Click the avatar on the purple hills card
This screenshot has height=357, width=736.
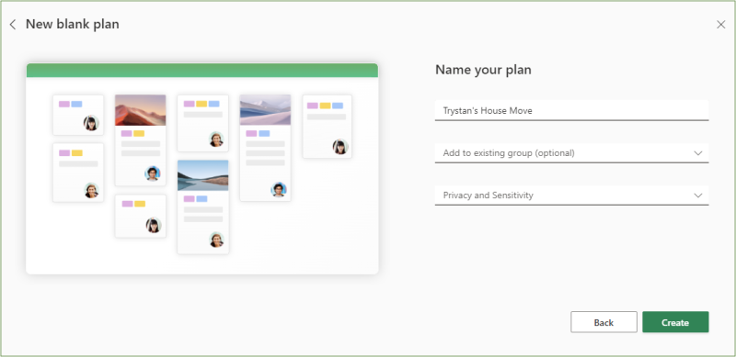tap(279, 189)
